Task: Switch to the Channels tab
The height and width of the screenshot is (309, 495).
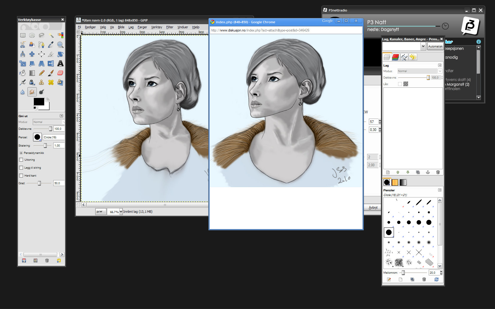Action: coord(395,57)
